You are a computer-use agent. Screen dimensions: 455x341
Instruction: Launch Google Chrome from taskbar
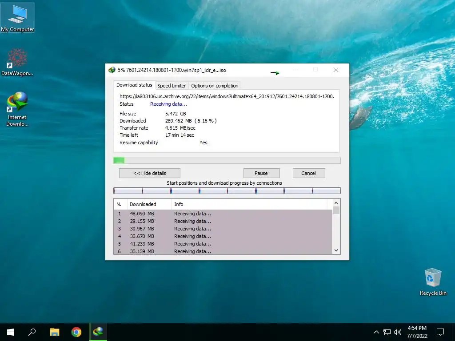click(76, 332)
